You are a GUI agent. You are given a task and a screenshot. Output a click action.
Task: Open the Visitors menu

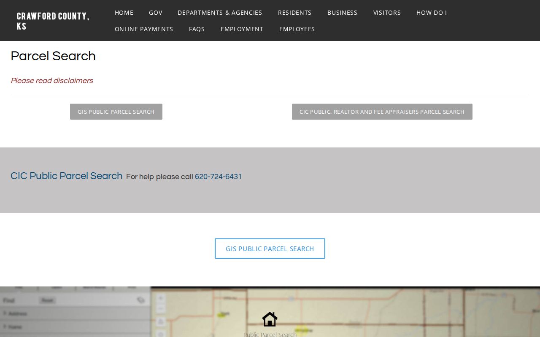[x=387, y=13]
